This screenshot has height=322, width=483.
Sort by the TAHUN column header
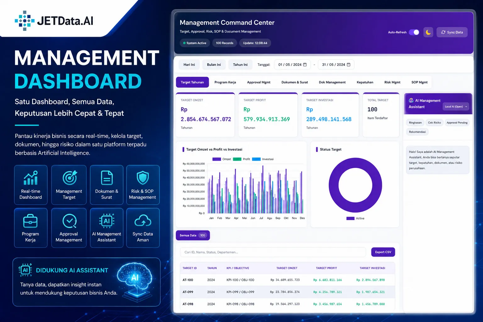[212, 268]
